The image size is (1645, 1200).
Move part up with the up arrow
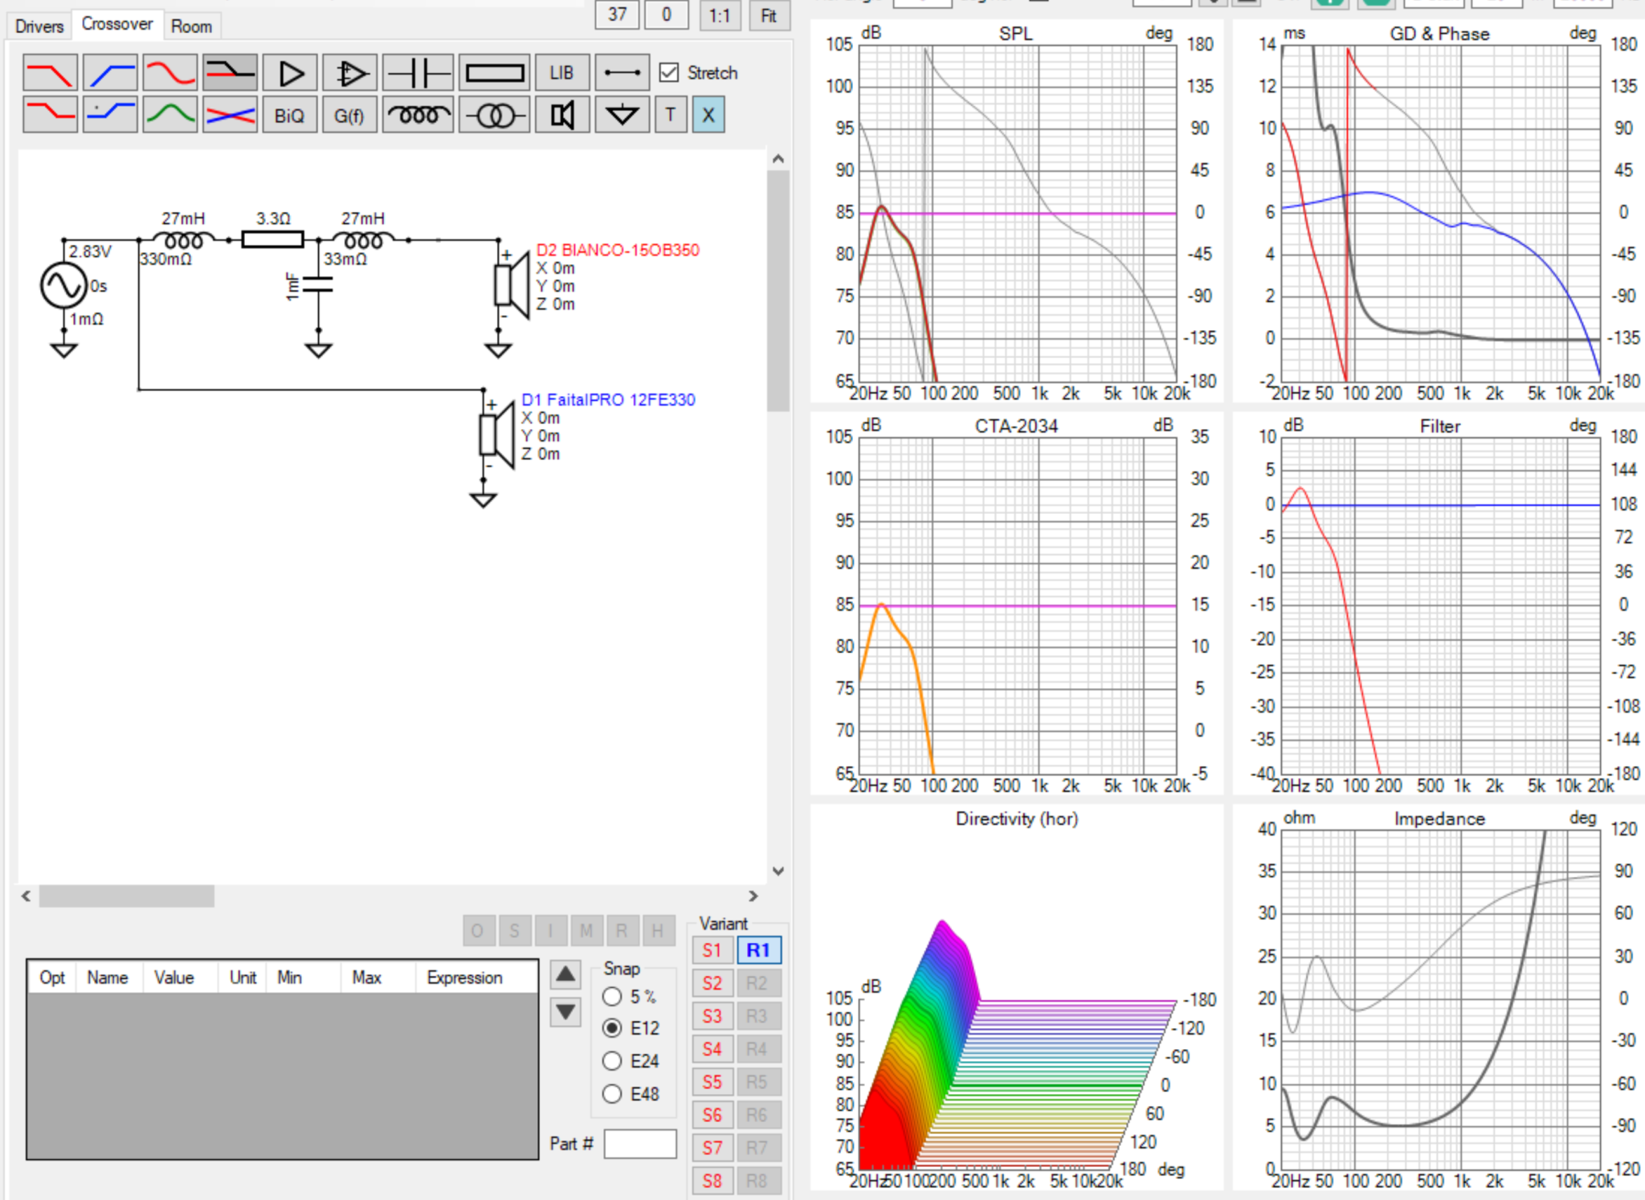(565, 975)
